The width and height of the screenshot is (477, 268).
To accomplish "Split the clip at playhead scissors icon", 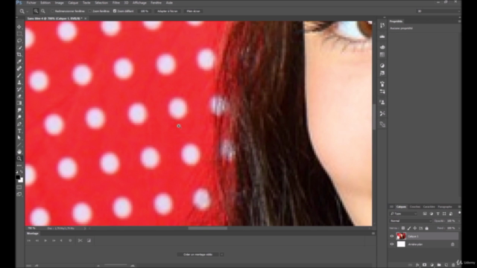I will click(80, 240).
